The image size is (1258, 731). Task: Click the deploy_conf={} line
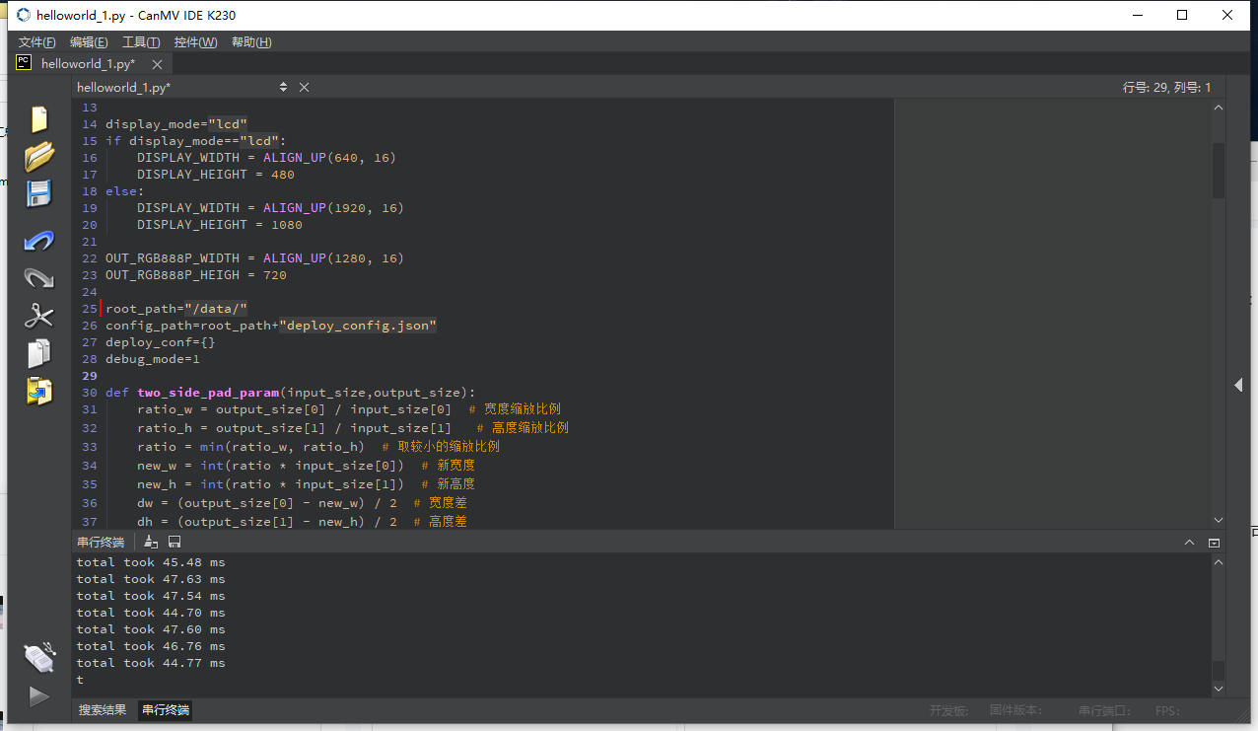[161, 342]
